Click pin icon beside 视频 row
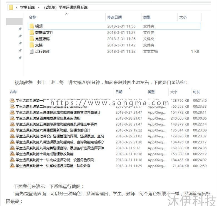This screenshot has width=217, height=206. (20, 29)
